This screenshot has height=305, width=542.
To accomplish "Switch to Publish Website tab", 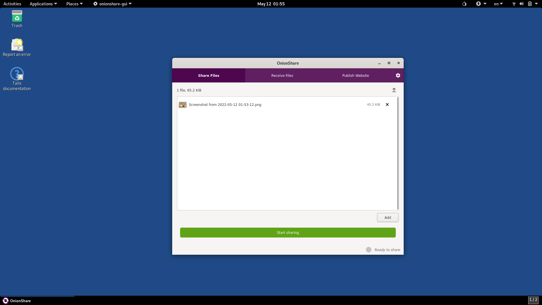I will pos(355,75).
